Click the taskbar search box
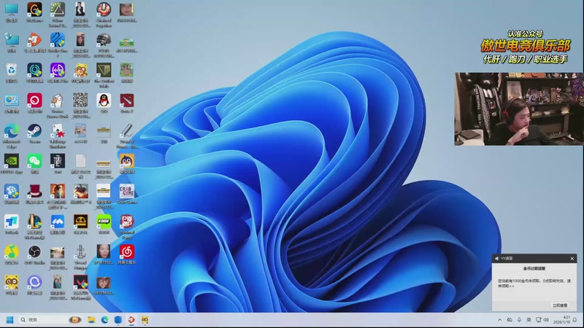Viewport: 584px width, 328px height. pyautogui.click(x=51, y=320)
